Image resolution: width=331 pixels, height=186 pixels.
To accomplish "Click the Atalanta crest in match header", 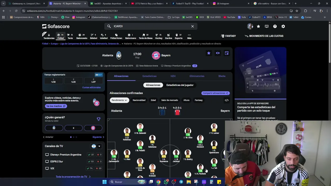I will (119, 55).
